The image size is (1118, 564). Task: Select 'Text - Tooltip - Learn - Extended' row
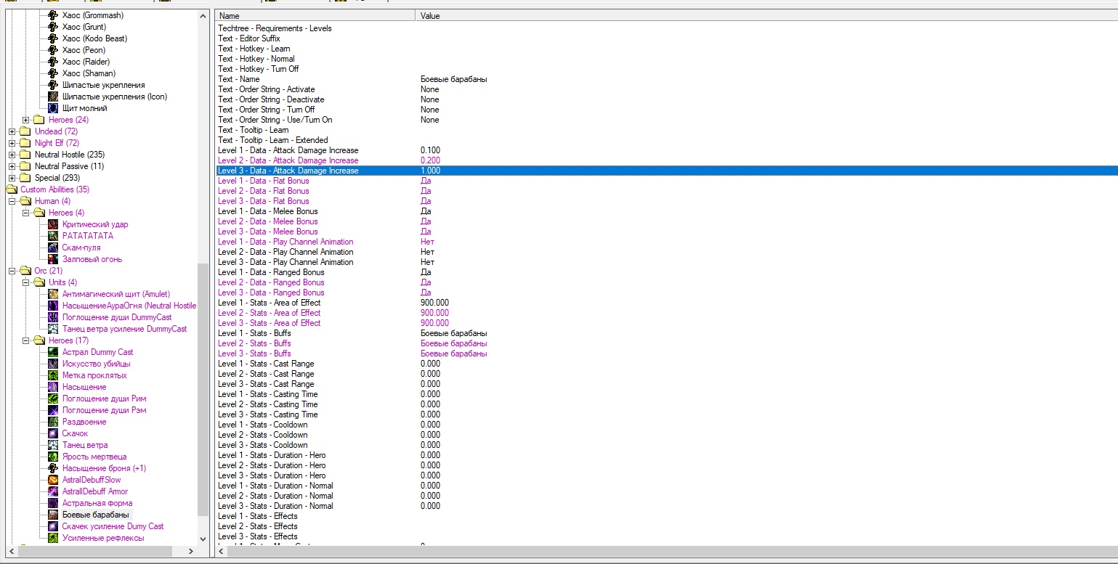pos(667,140)
